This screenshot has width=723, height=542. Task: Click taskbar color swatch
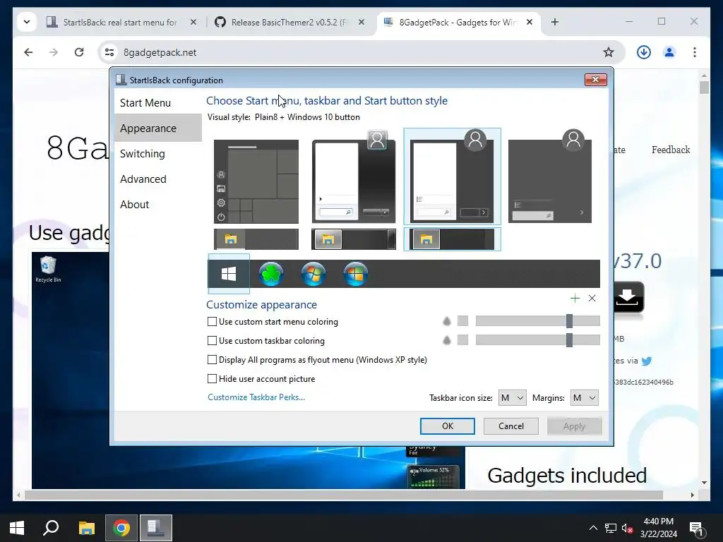(x=463, y=340)
